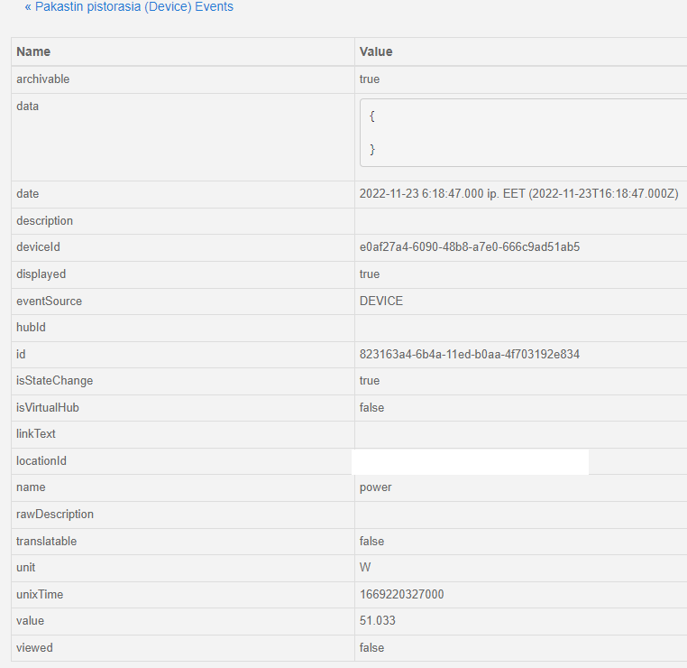Image resolution: width=687 pixels, height=668 pixels.
Task: Select the unit value W
Action: pos(365,568)
